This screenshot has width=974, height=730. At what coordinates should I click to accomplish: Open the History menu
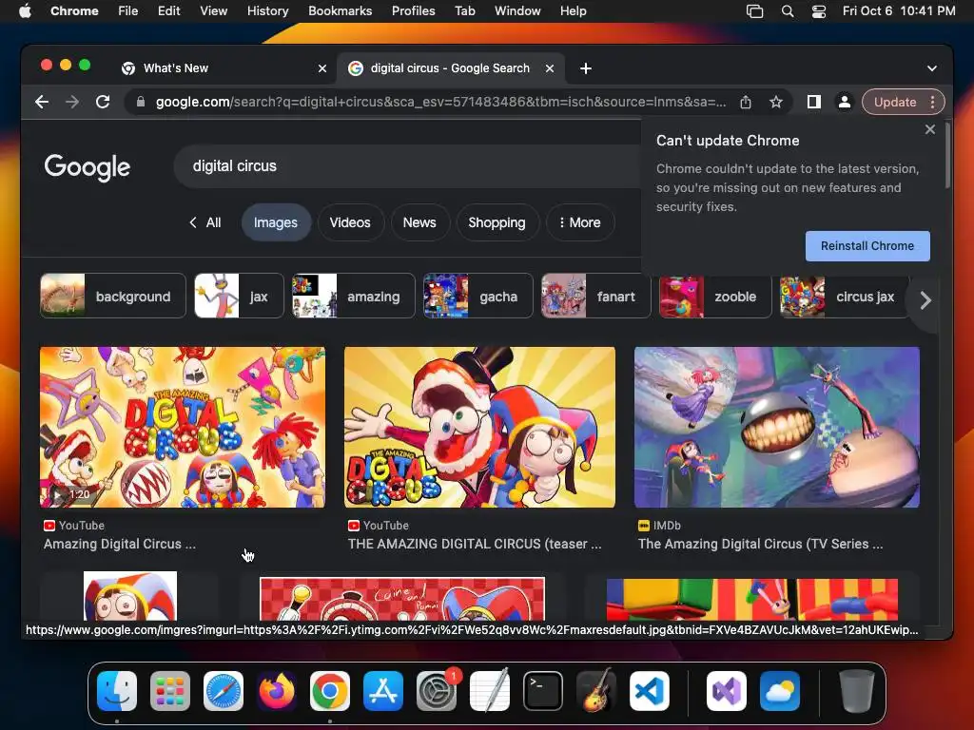267,10
